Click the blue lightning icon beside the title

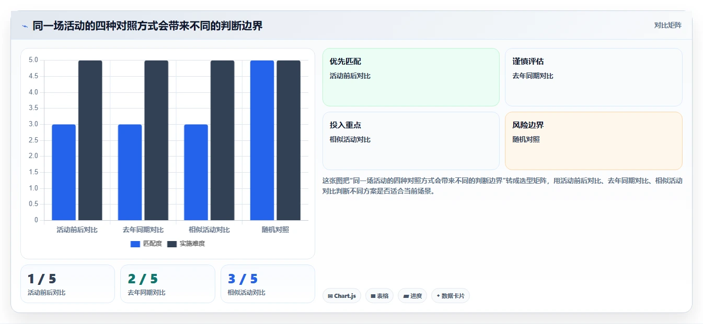25,26
